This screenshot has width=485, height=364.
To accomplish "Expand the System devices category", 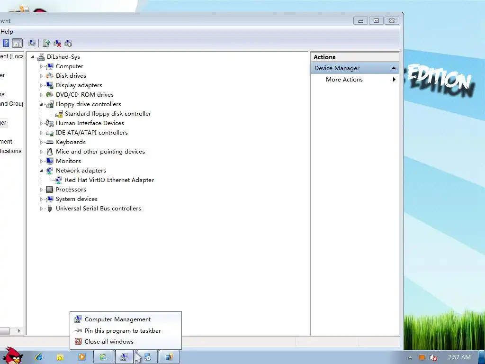I will (x=41, y=199).
